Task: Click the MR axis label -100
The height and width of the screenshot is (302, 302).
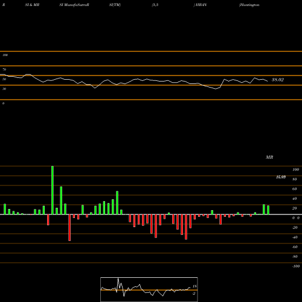Action: 296,266
